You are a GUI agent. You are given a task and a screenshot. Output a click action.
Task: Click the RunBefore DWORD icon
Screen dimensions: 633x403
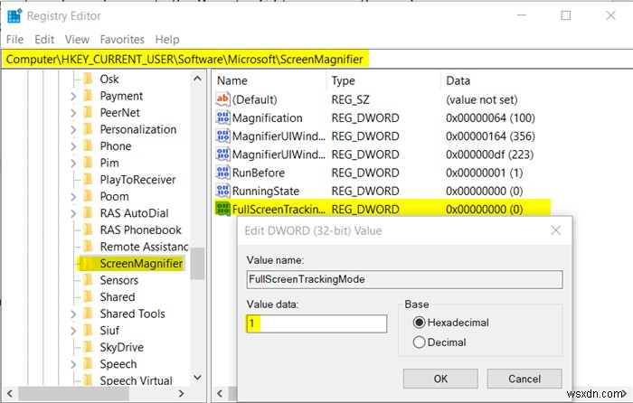click(x=222, y=173)
